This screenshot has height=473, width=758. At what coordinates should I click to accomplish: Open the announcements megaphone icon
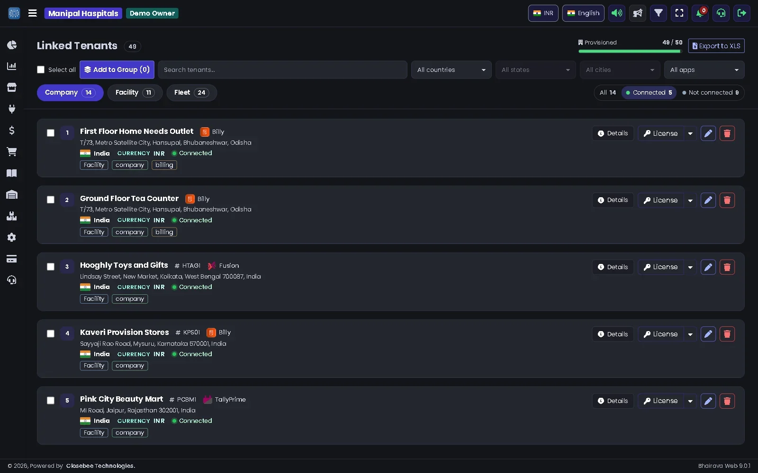click(638, 13)
